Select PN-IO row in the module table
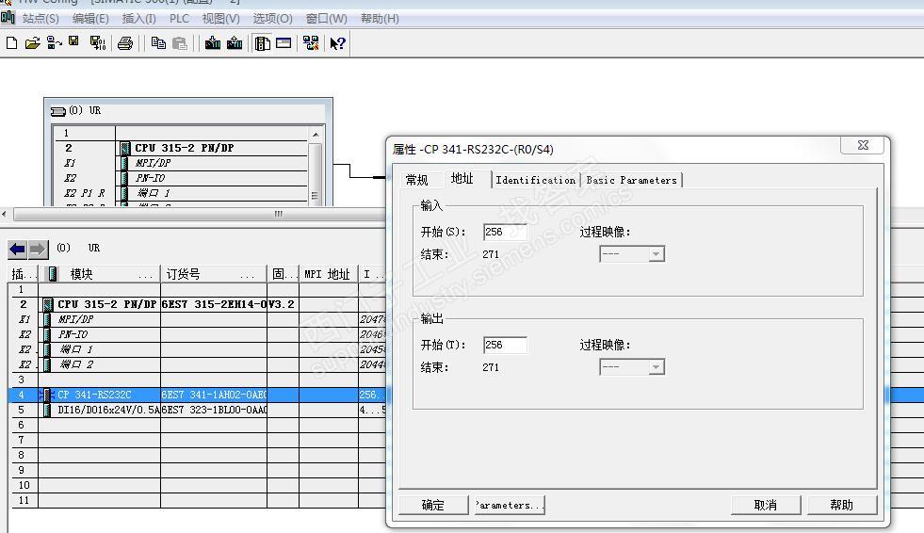This screenshot has height=533, width=924. (x=199, y=334)
